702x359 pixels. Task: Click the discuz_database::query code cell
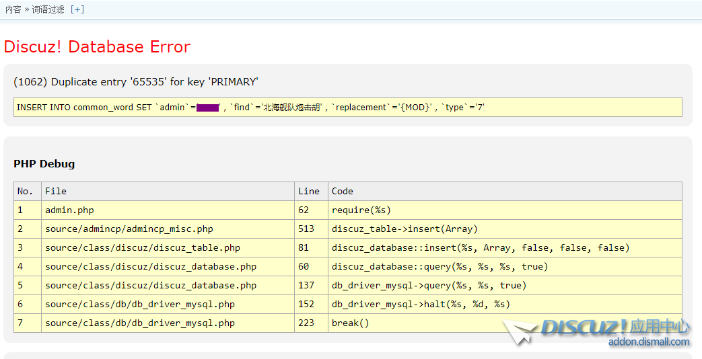pos(505,266)
